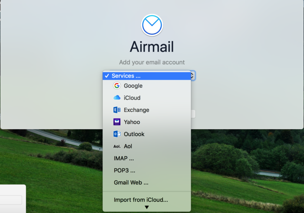Show more items with the down arrow
This screenshot has width=304, height=213.
147,207
